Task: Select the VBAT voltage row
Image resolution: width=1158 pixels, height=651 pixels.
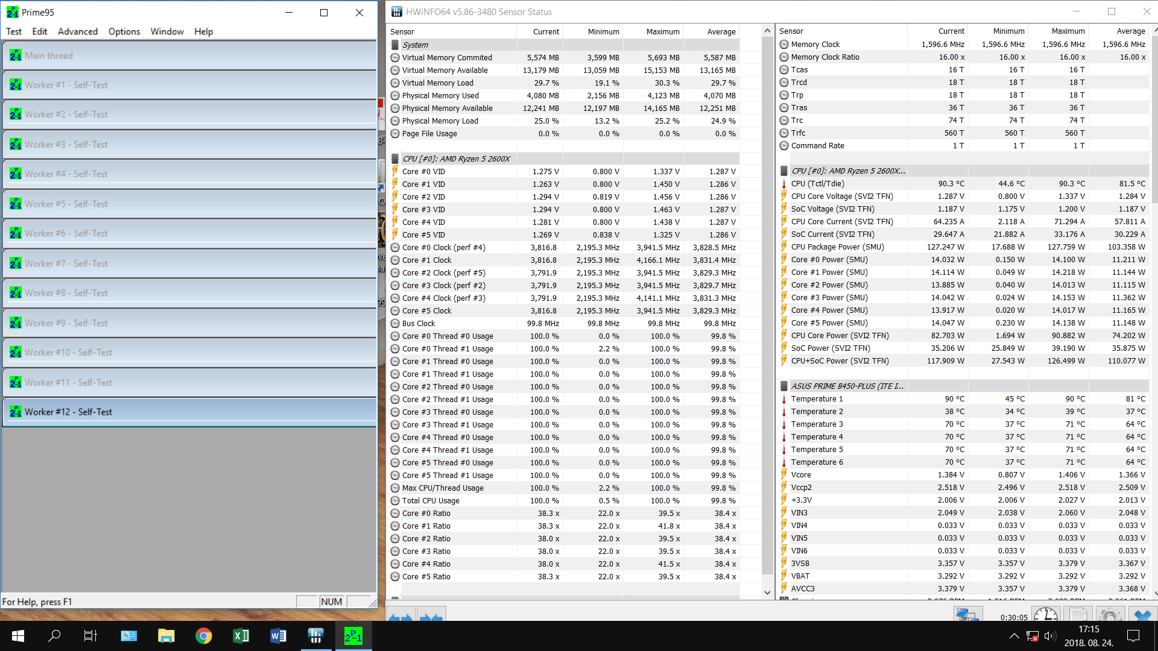Action: (963, 576)
